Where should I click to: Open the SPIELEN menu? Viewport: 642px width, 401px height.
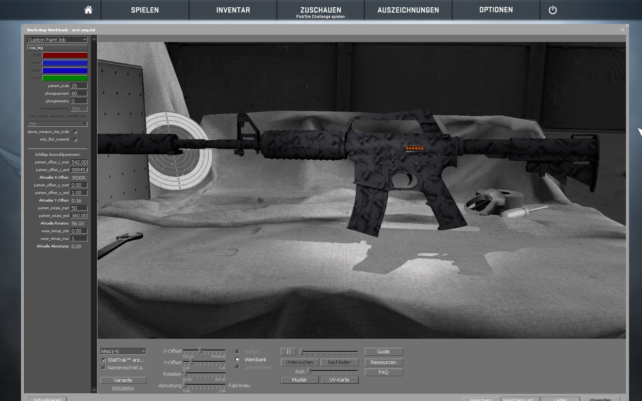(145, 10)
